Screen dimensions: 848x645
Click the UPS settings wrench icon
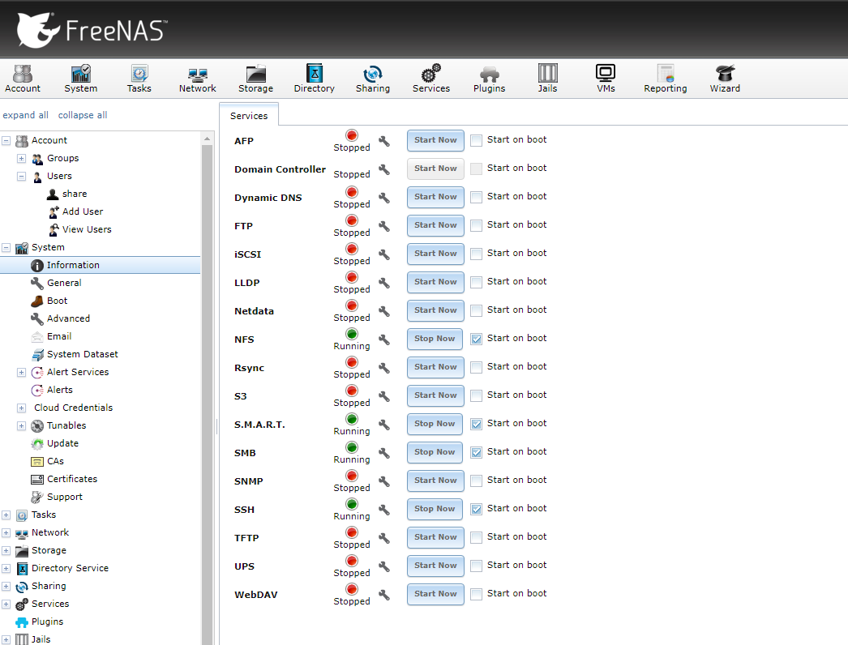384,566
